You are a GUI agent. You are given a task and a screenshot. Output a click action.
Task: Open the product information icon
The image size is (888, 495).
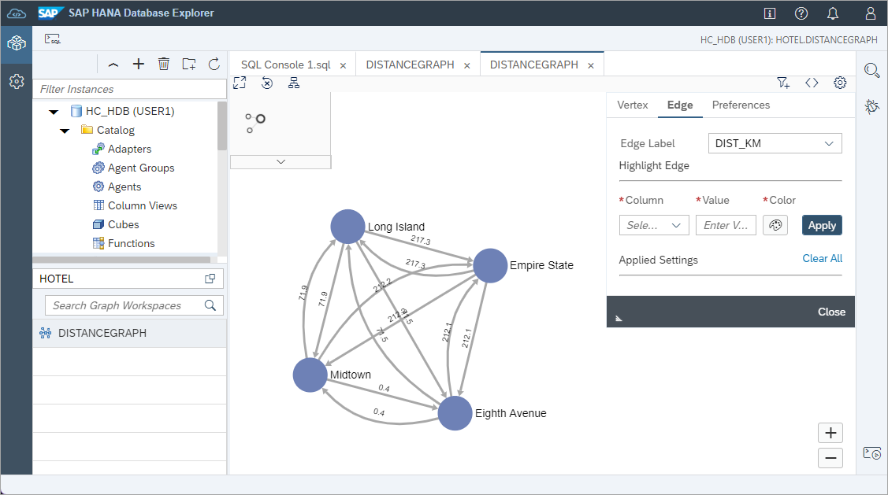click(770, 13)
